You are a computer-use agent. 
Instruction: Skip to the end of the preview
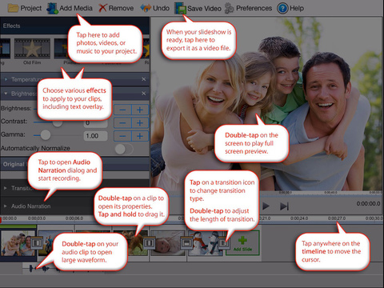click(284, 206)
